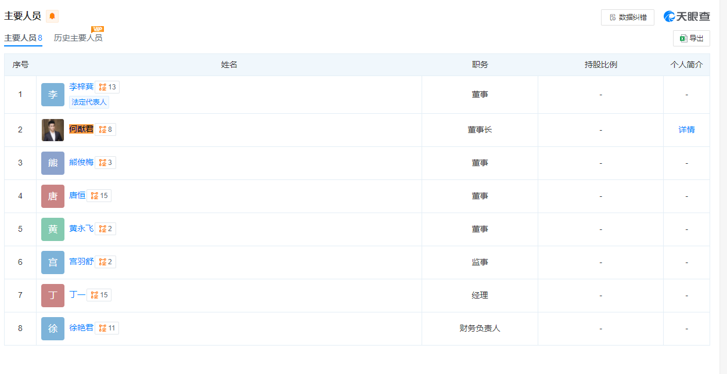Open 宫羽舒's relationship graph icon
The width and height of the screenshot is (727, 374).
tap(107, 262)
